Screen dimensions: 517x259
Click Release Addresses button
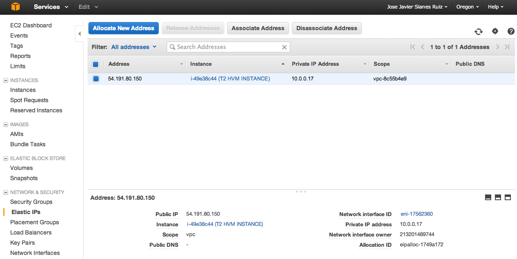point(193,28)
